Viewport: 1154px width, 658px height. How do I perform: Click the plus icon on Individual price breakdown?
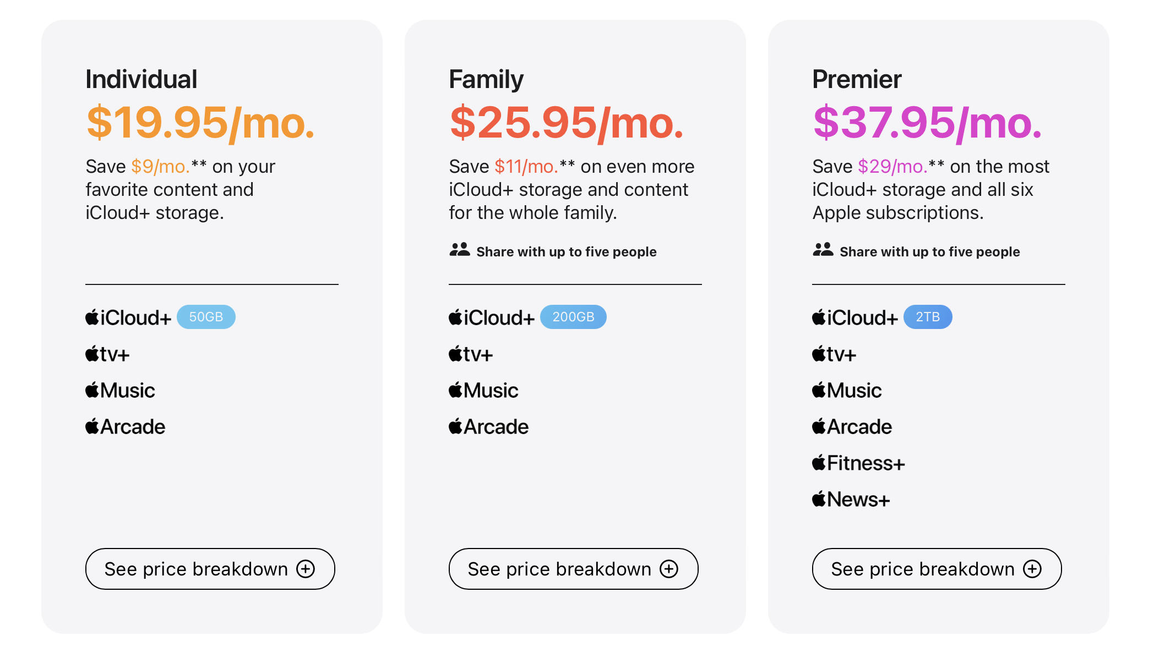pos(306,569)
